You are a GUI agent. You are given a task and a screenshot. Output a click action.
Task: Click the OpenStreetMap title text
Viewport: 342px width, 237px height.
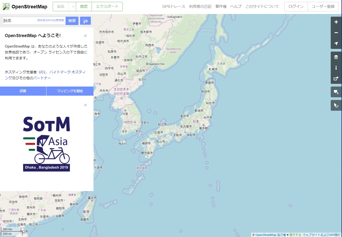click(x=29, y=7)
